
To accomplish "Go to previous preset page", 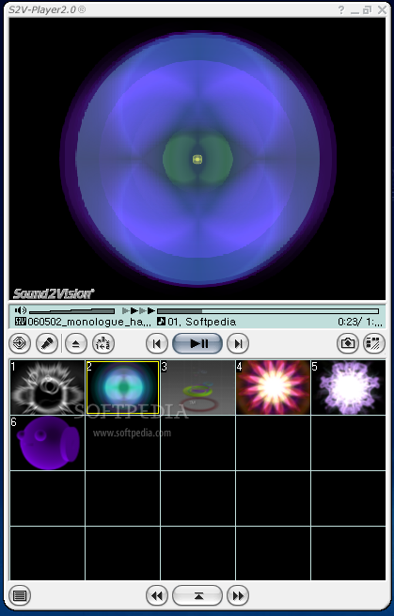I will (157, 595).
